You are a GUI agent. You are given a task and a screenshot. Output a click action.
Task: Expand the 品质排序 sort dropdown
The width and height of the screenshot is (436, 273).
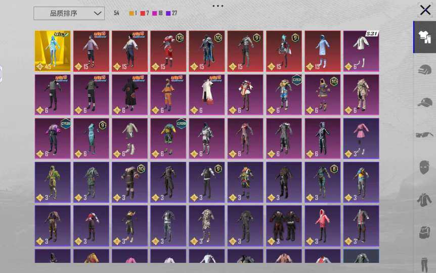point(69,13)
